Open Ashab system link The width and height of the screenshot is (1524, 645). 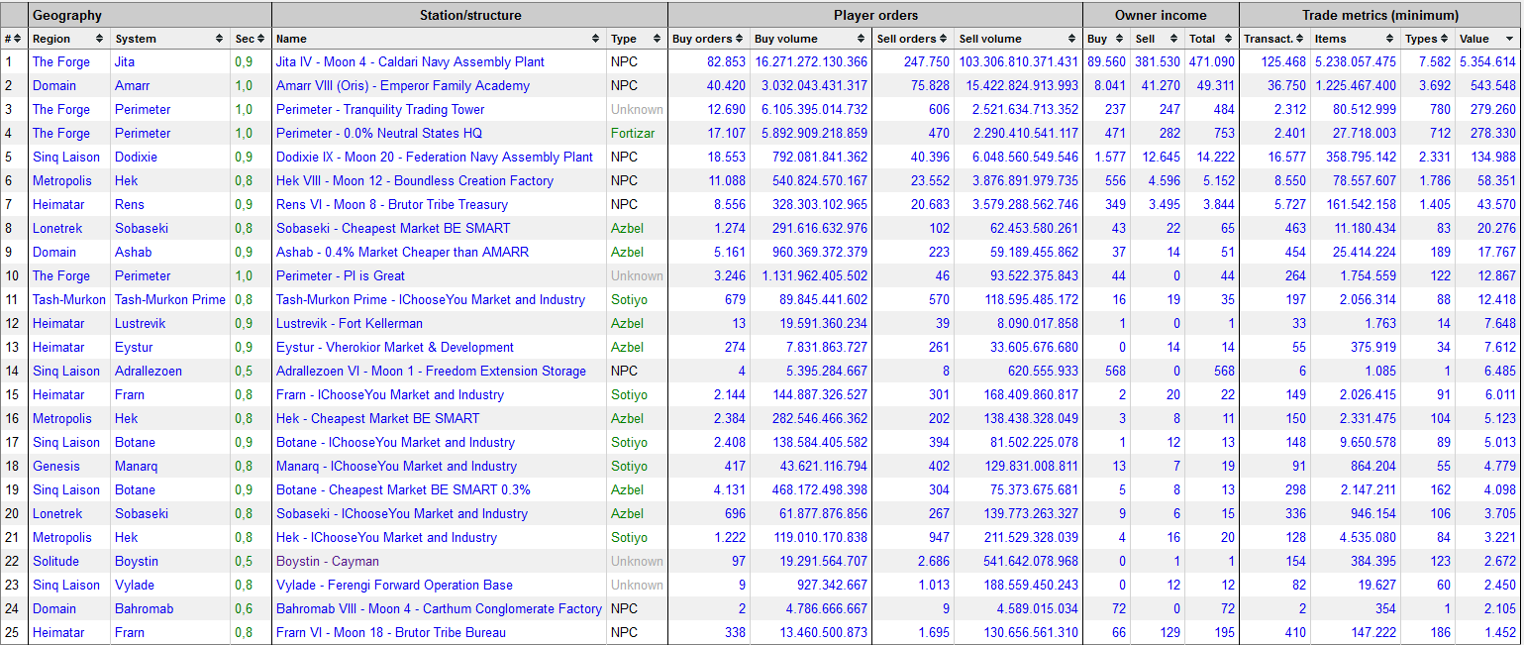coord(134,252)
